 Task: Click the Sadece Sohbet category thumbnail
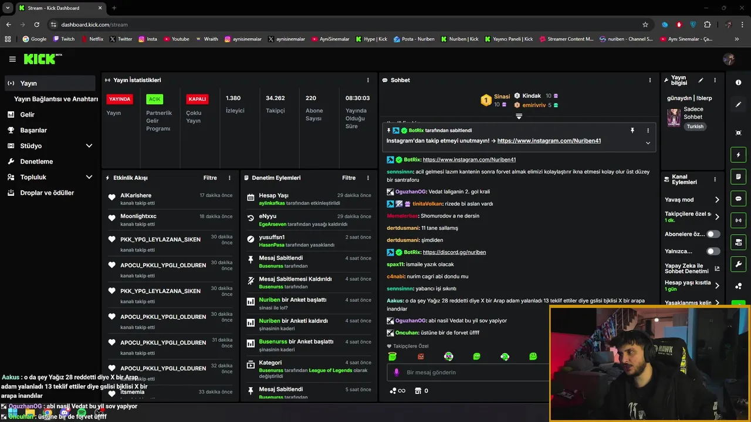point(674,117)
